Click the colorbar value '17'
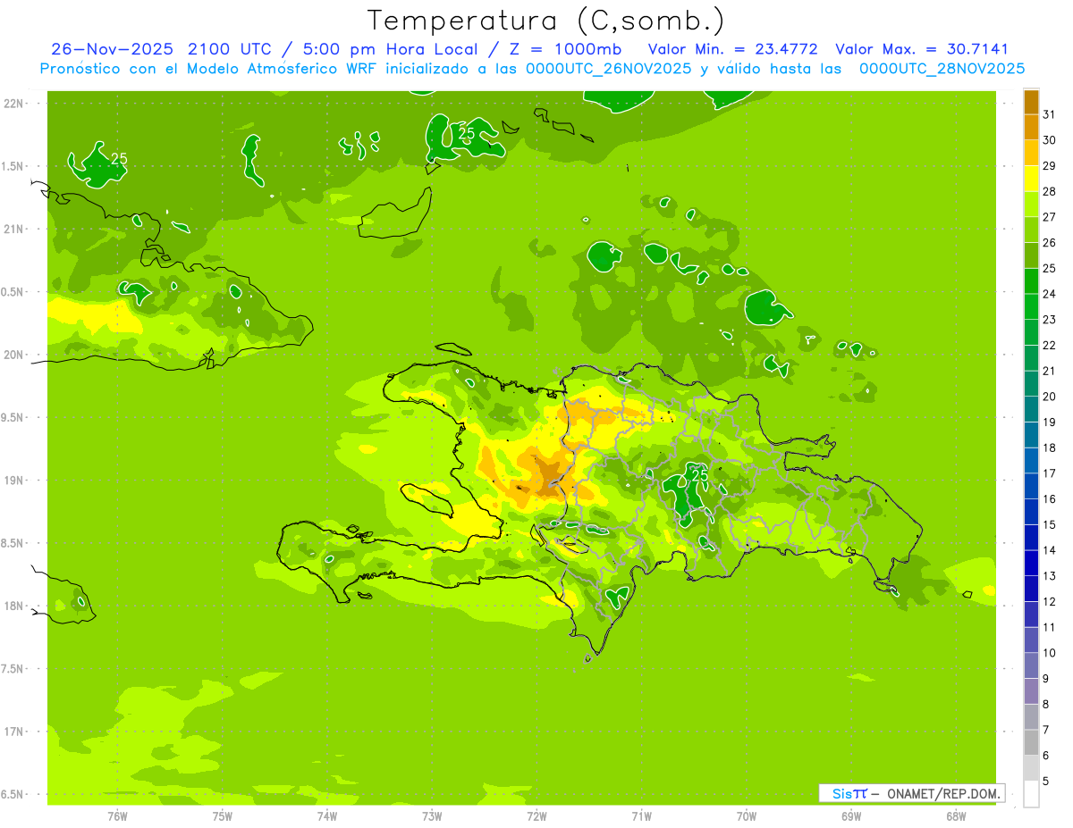The image size is (1073, 828). point(1049,473)
